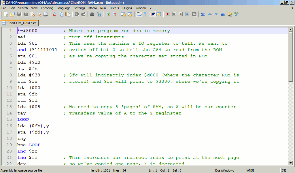Click the Cut scissors icon
The height and width of the screenshot is (173, 295).
pyautogui.click(x=54, y=14)
